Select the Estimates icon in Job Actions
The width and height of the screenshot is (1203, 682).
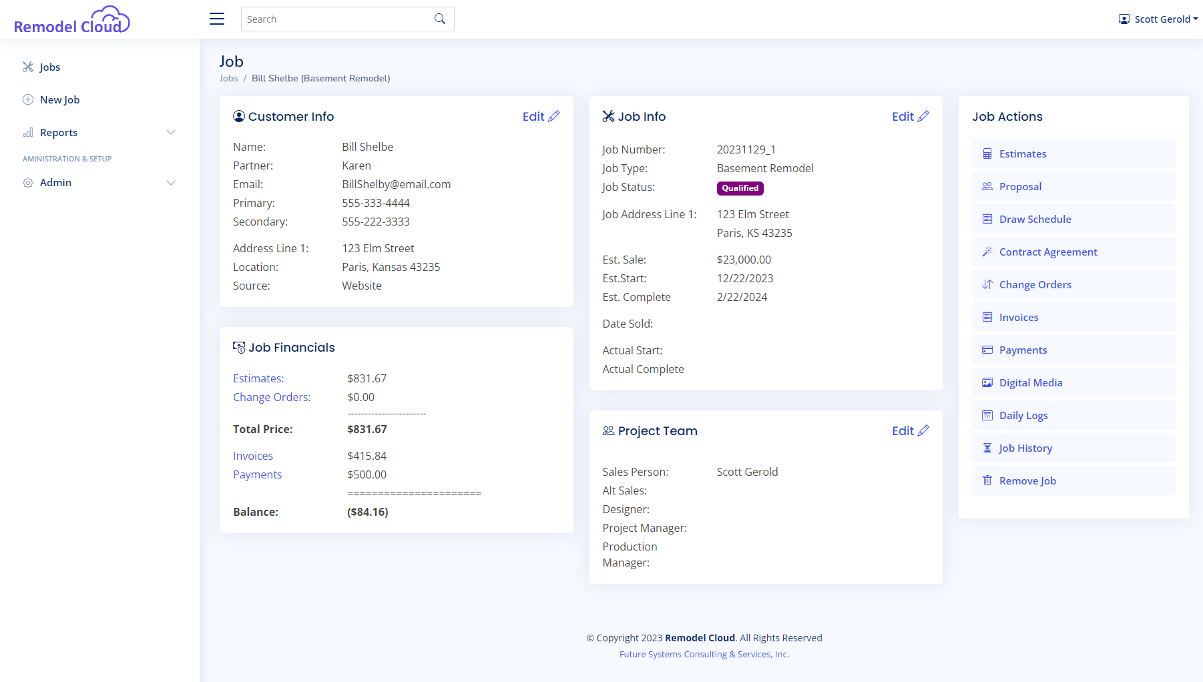pos(988,153)
